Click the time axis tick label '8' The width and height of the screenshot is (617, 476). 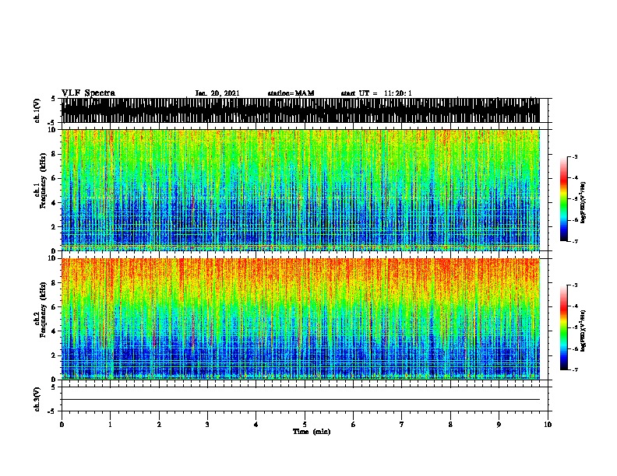click(x=450, y=424)
